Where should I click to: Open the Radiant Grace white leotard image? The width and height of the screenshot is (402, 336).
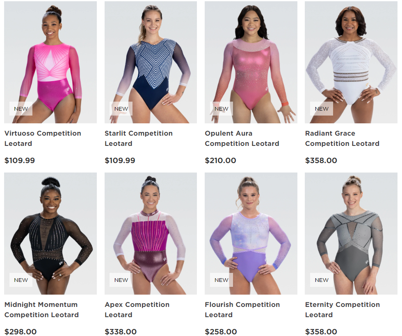pos(351,62)
